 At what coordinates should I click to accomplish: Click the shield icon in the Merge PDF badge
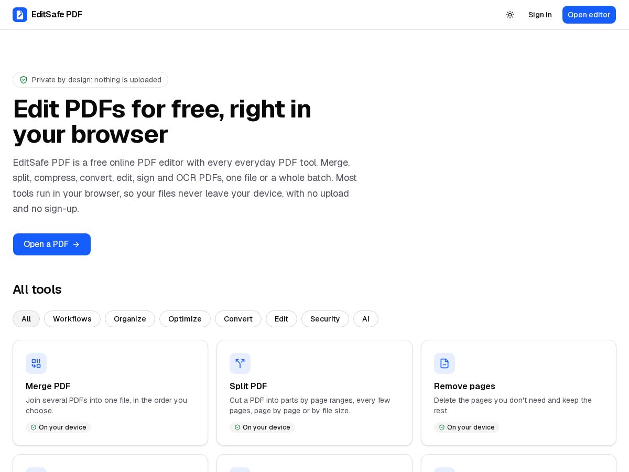coord(34,427)
